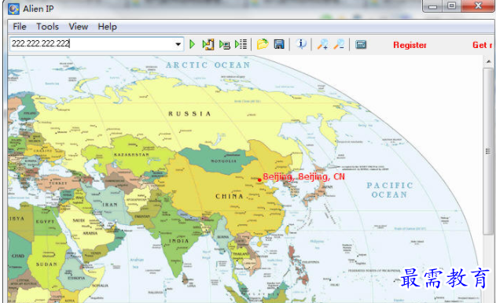Click the red Get link beside Register
This screenshot has height=303, width=496.
(x=482, y=45)
